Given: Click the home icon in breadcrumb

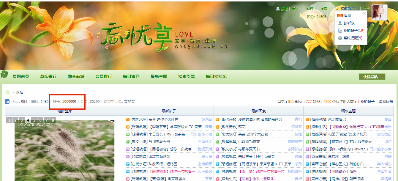Looking at the screenshot, I should [x=8, y=92].
